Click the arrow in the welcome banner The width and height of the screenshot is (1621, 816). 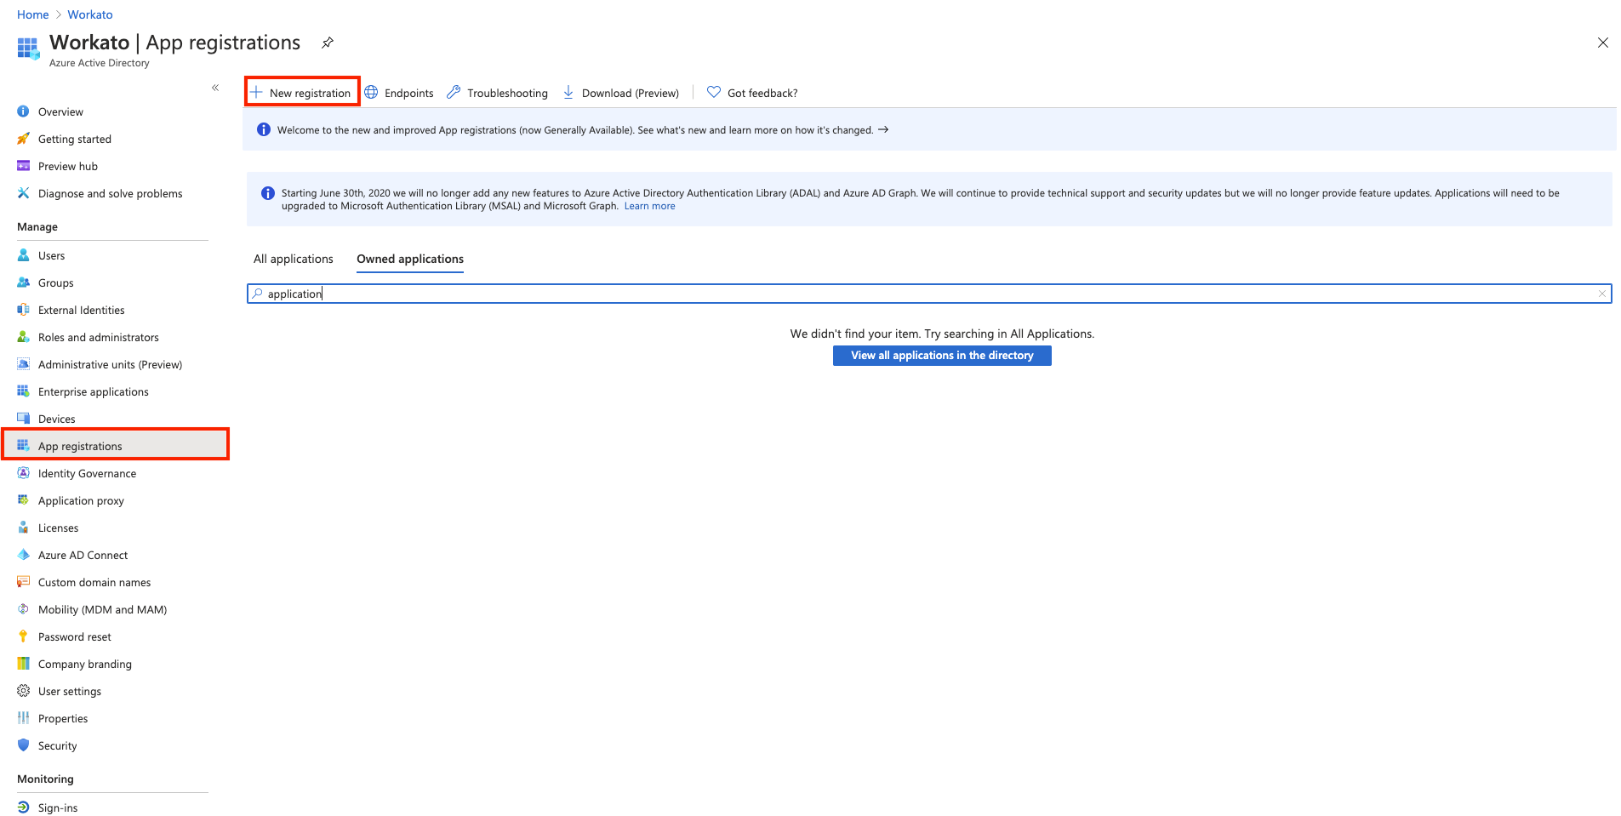click(883, 129)
